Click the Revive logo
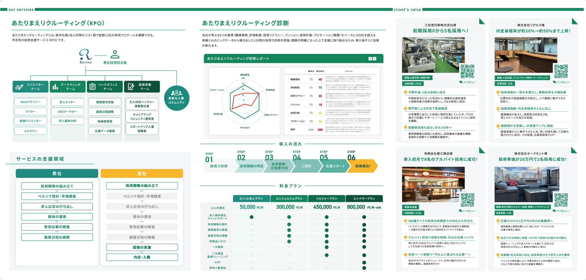 point(85,56)
